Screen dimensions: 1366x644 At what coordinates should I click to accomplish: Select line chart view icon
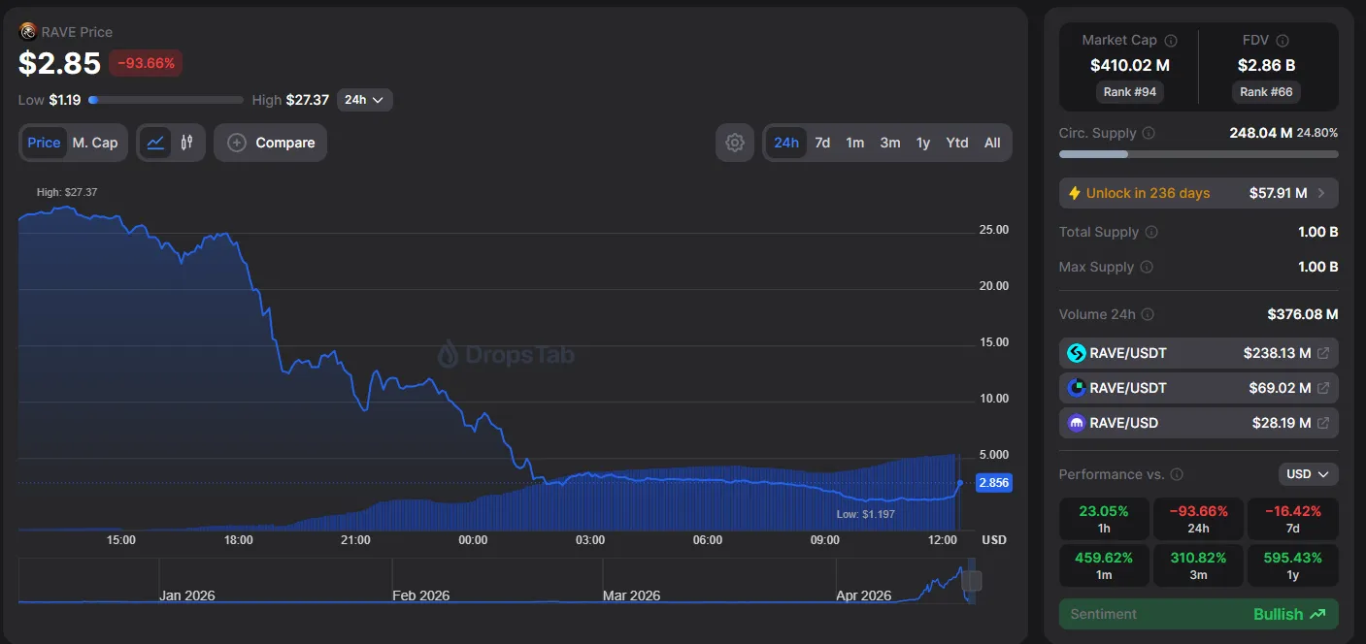coord(155,143)
